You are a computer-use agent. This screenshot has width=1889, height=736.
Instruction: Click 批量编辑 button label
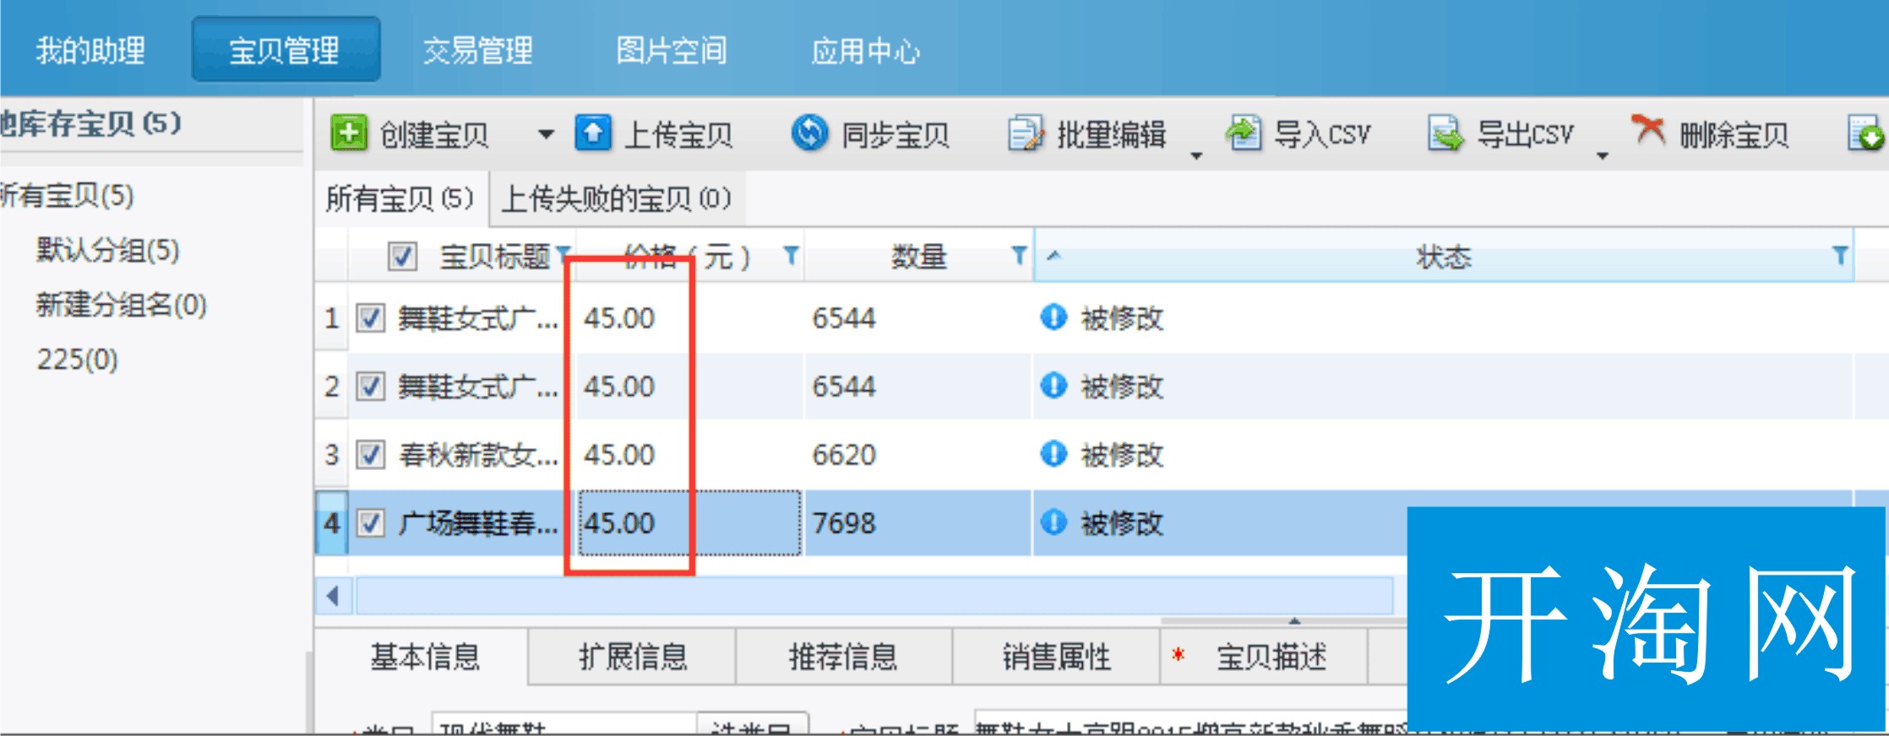[x=1112, y=134]
